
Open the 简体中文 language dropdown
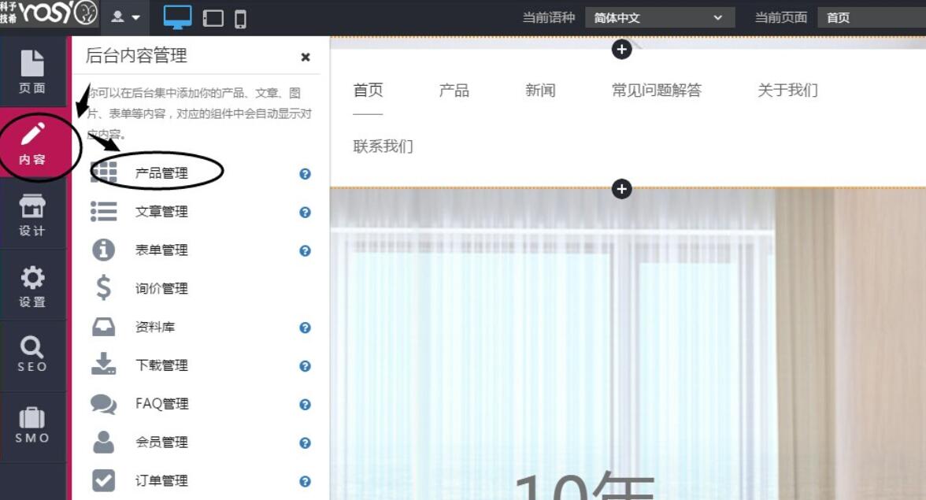click(660, 17)
